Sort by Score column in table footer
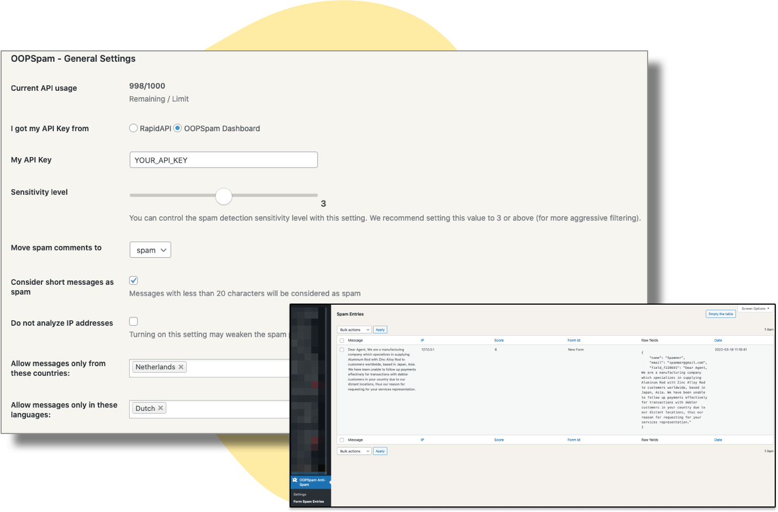 coord(499,440)
